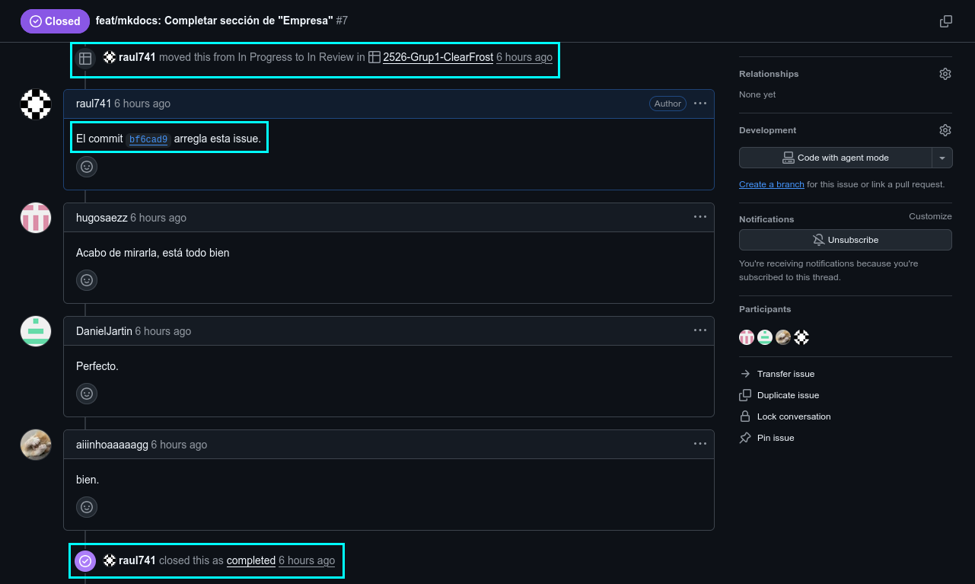Viewport: 975px width, 584px height.
Task: Open Development settings gear
Action: pos(945,130)
